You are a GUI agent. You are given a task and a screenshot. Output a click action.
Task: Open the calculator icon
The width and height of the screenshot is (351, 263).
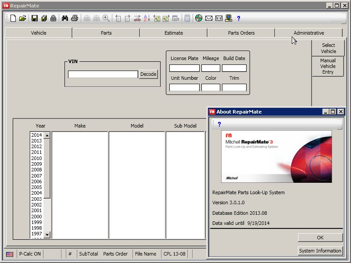coord(187,18)
